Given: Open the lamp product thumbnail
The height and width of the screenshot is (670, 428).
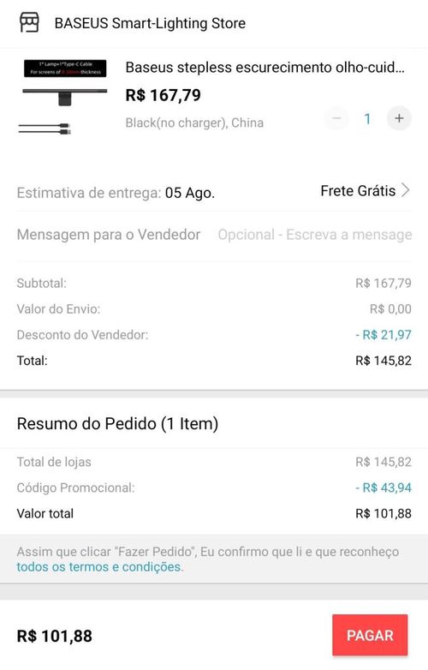Looking at the screenshot, I should coord(65,98).
